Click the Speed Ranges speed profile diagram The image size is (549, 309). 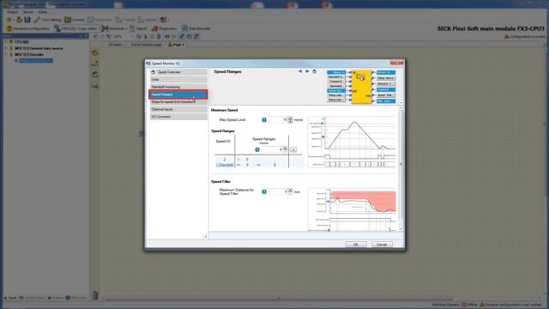[x=352, y=142]
